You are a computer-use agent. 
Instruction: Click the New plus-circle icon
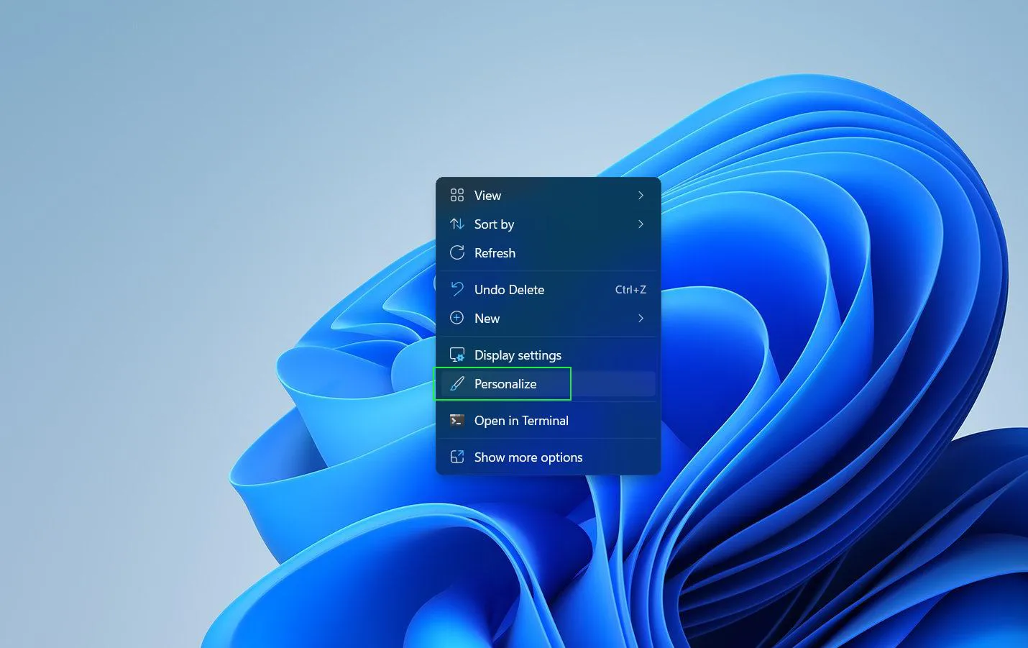(457, 318)
